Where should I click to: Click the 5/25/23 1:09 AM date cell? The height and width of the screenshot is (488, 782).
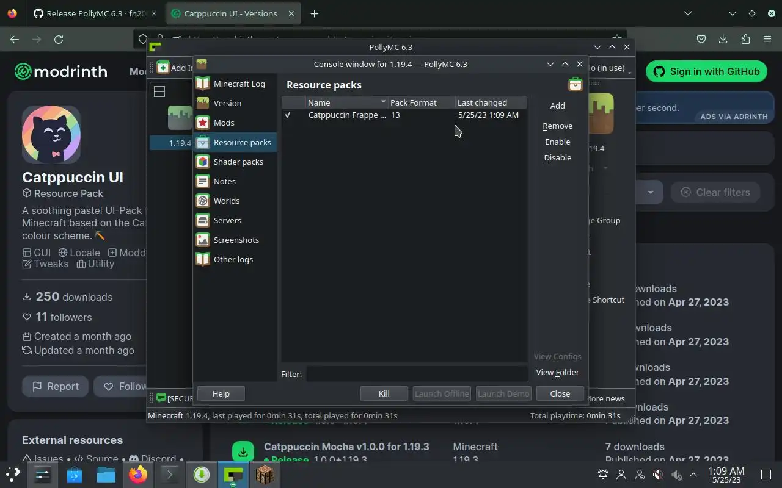488,115
